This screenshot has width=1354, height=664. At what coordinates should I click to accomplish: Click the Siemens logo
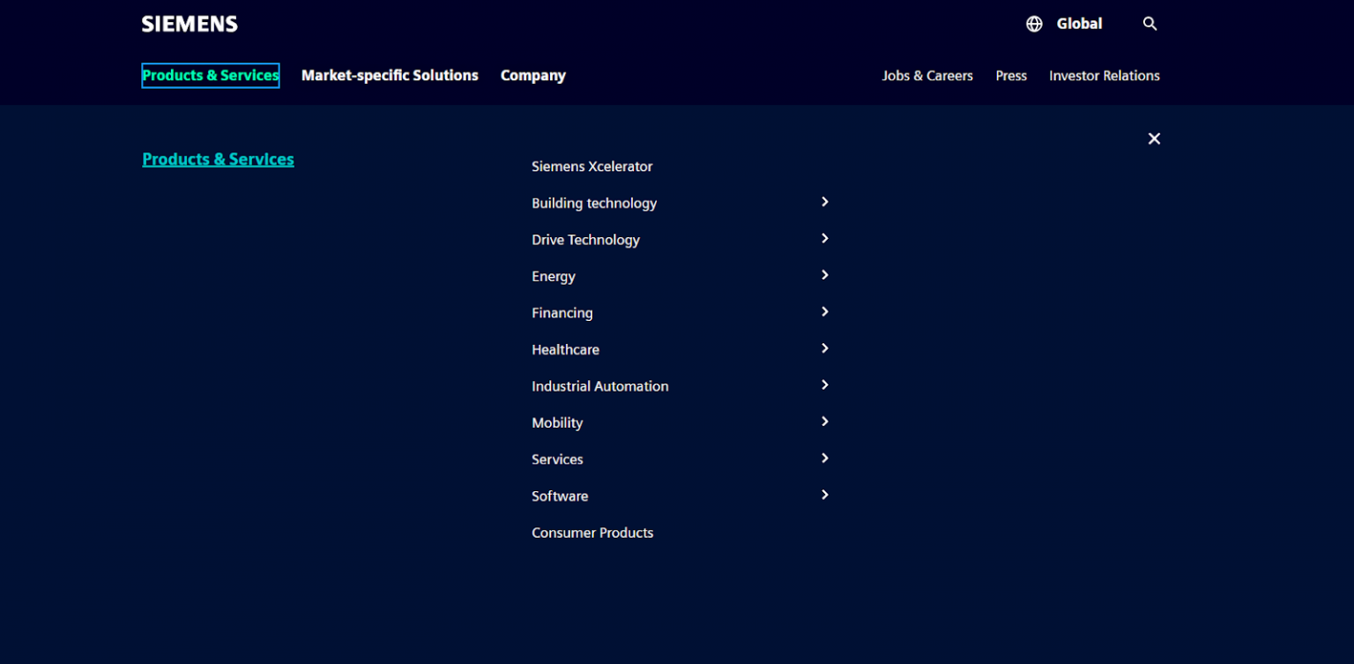click(x=190, y=24)
